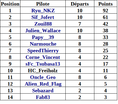The width and height of the screenshot is (118, 104).
Task: Click the Sebazard pilot name
Action: coord(43,91)
